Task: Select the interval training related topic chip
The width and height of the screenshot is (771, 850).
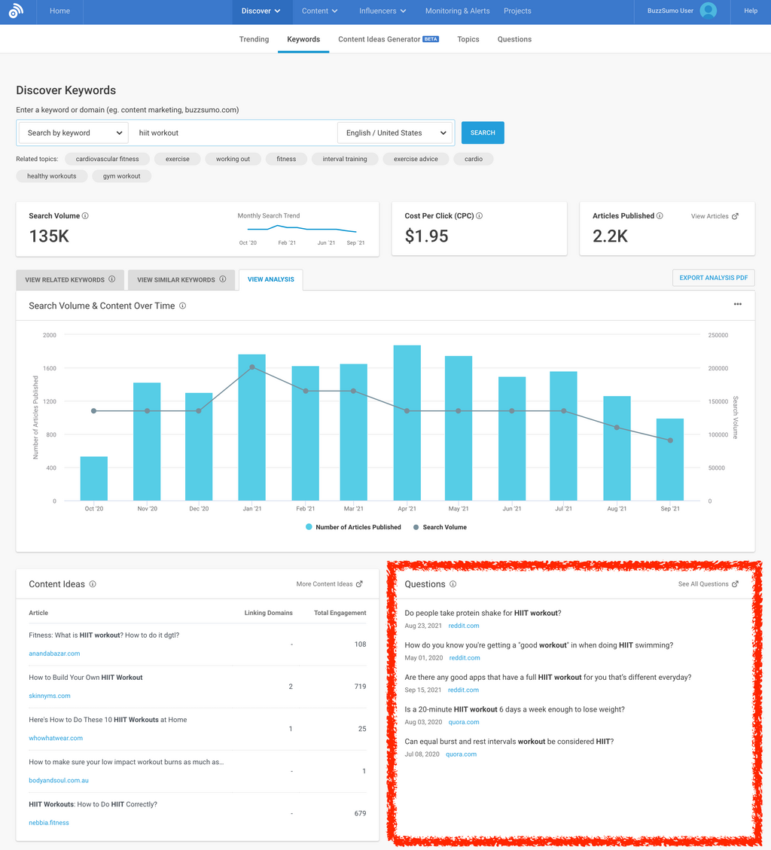Action: (345, 159)
